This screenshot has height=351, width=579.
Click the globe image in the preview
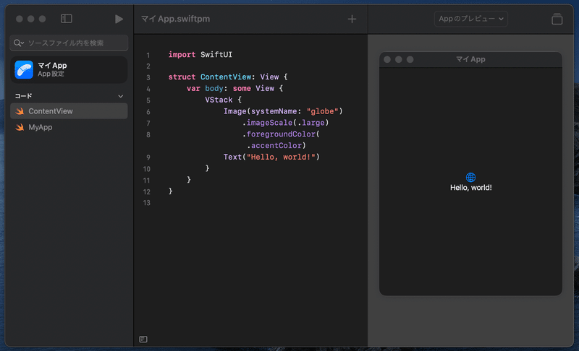pyautogui.click(x=471, y=177)
